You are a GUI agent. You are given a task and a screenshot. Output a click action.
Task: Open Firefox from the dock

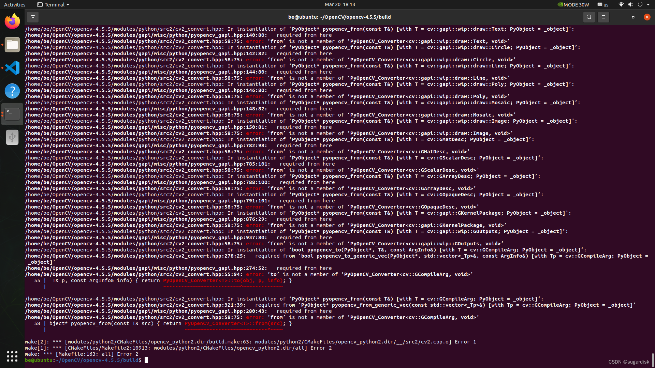[12, 21]
